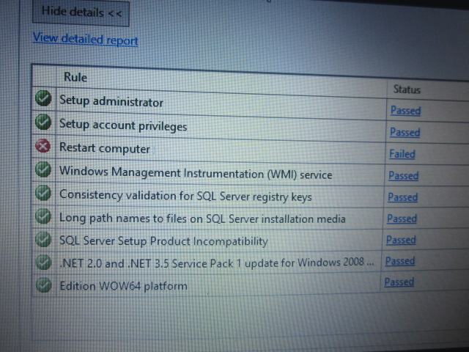The height and width of the screenshot is (352, 469).
Task: Click the Rule column header
Action: 75,77
